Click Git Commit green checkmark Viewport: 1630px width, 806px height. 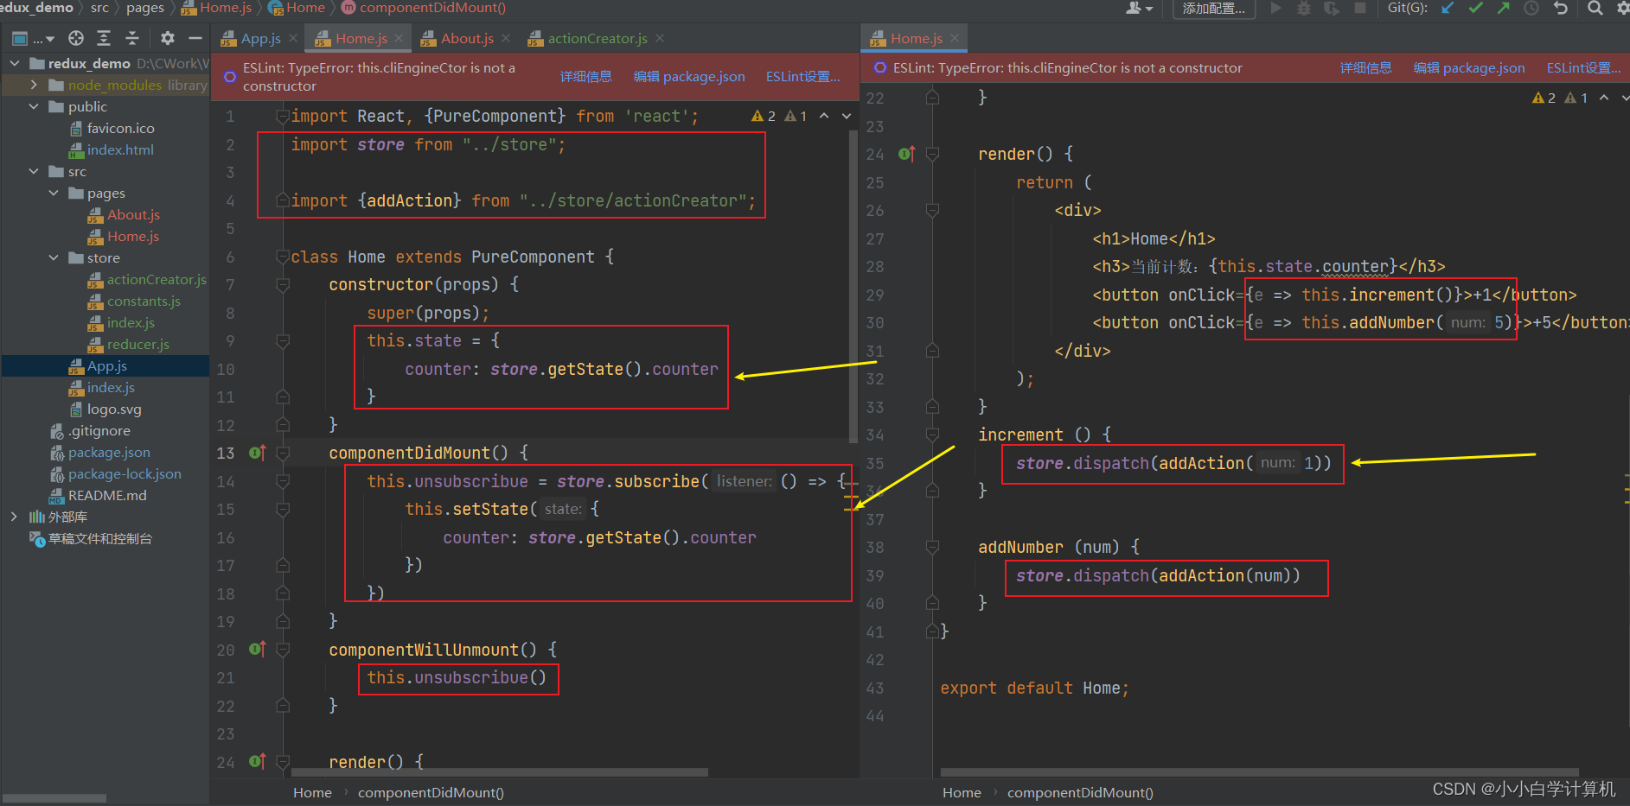(1476, 8)
